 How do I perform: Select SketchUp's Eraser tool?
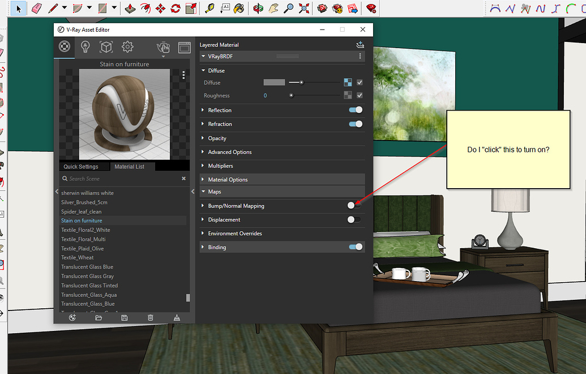coord(35,8)
